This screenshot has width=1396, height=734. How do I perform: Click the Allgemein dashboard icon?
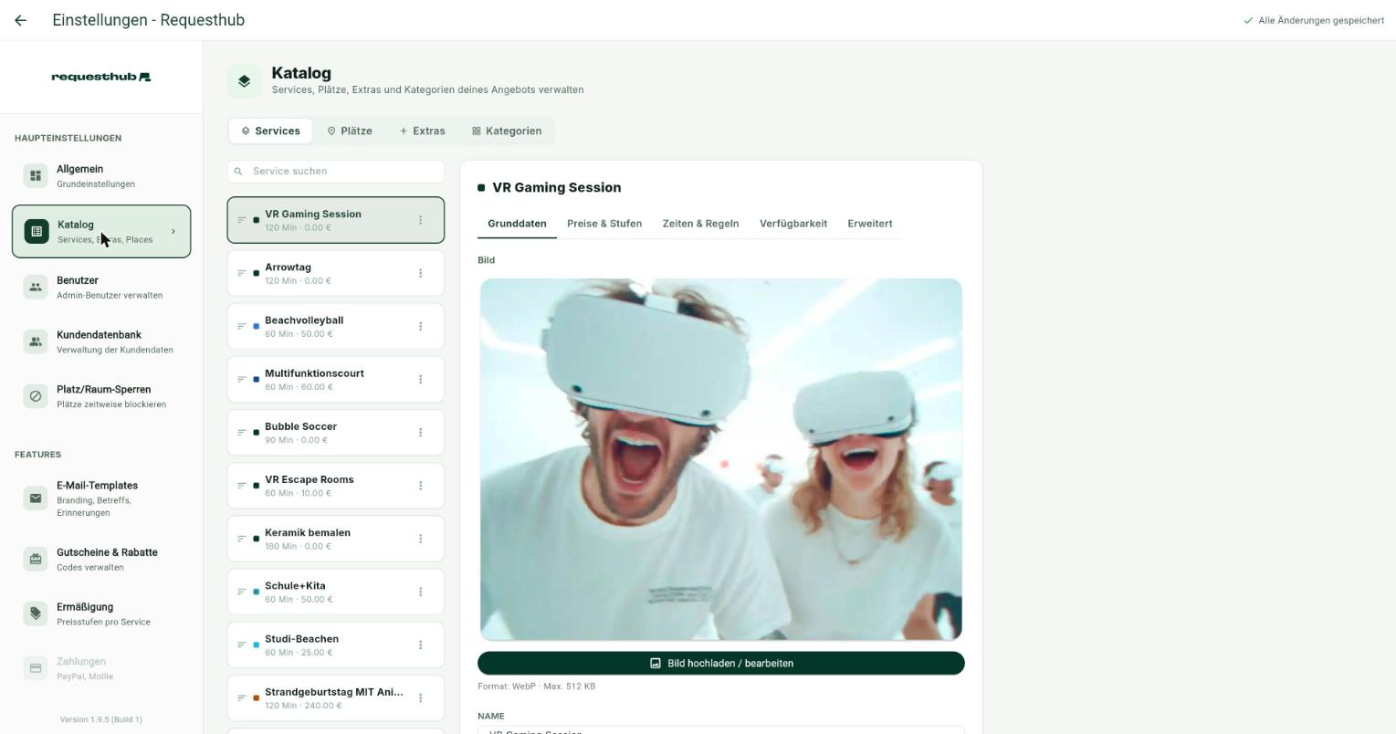36,175
